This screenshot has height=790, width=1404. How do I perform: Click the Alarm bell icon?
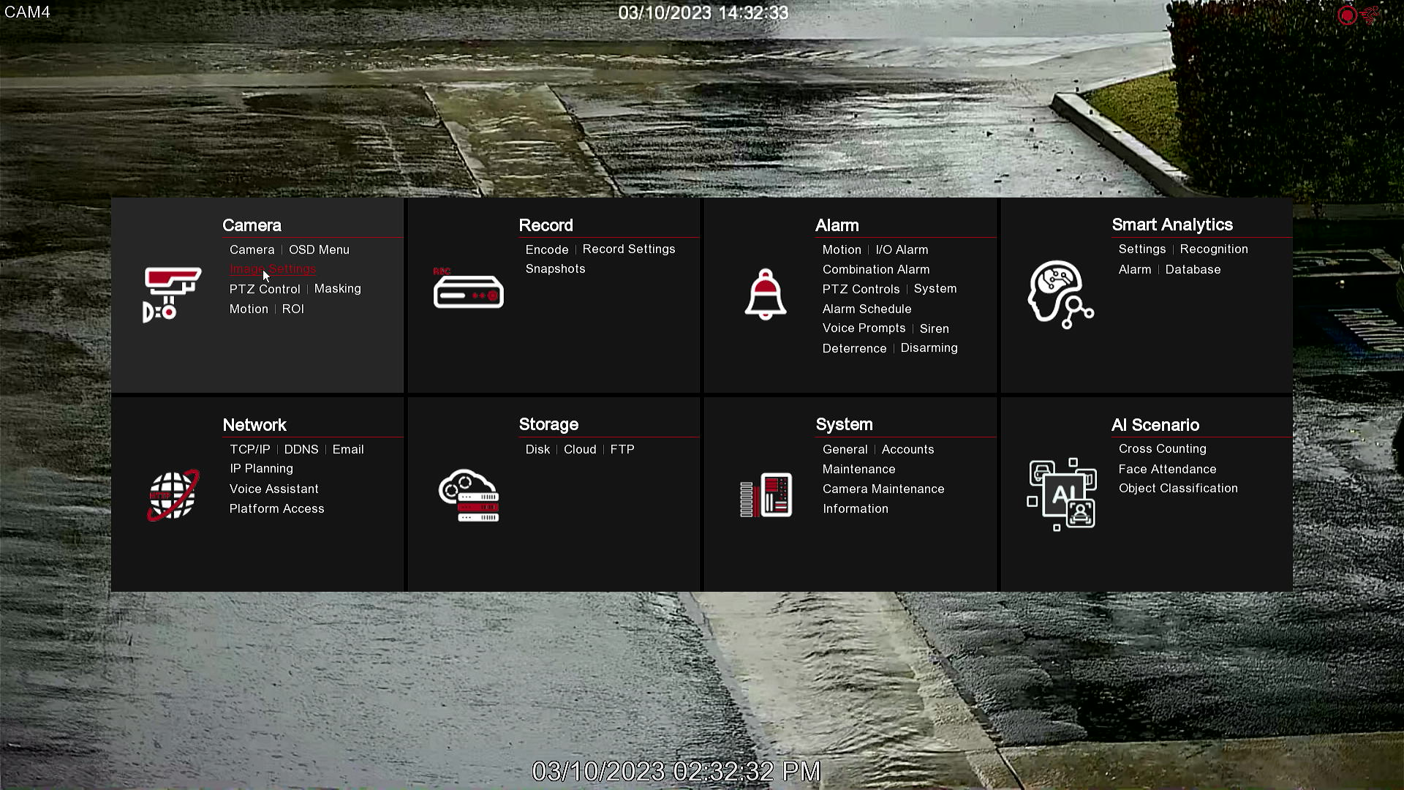click(765, 294)
